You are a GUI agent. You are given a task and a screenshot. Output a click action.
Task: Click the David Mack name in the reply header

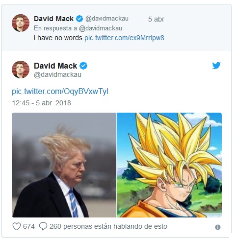pos(53,19)
